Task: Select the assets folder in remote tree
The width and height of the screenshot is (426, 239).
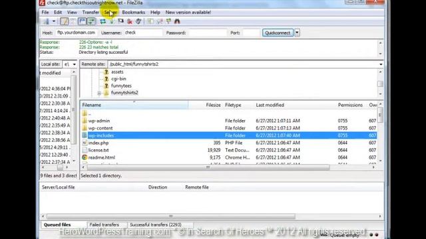Action: tap(117, 72)
